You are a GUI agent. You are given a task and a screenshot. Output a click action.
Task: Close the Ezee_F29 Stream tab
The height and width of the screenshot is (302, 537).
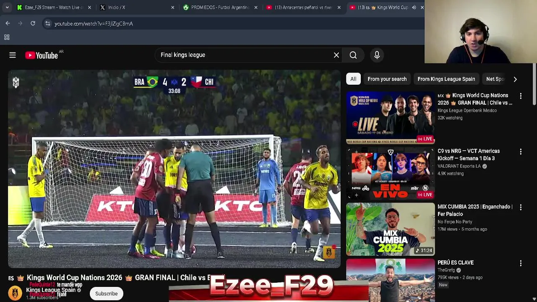coord(89,7)
